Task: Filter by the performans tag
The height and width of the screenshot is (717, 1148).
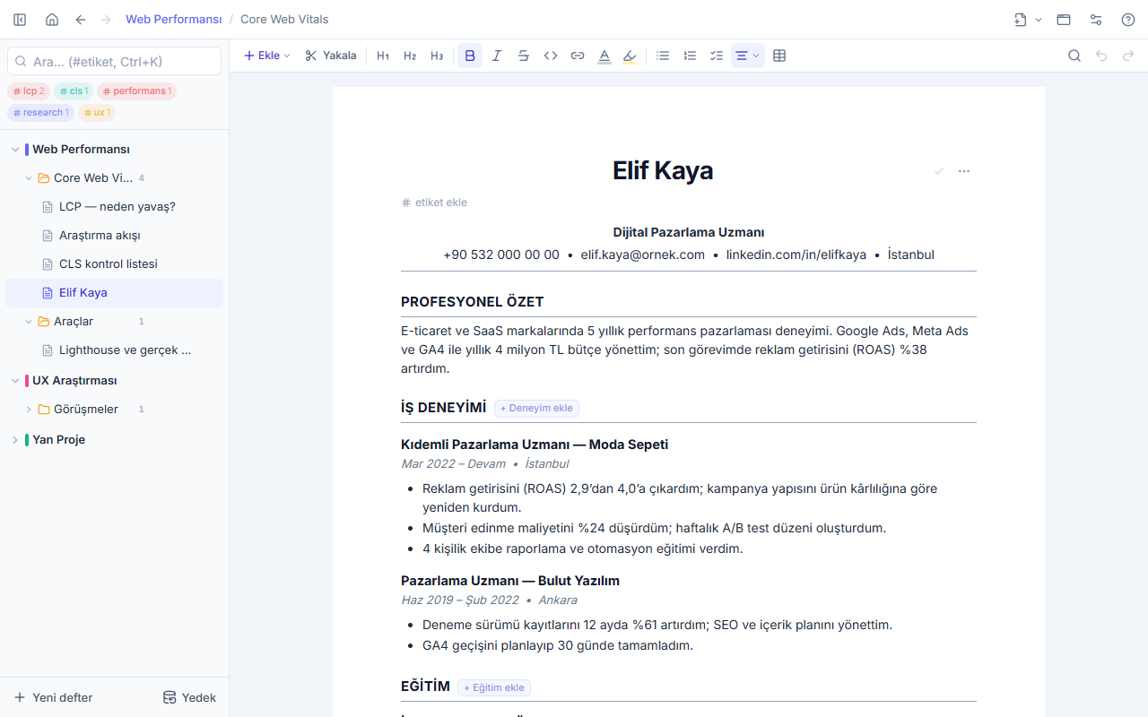Action: click(136, 91)
